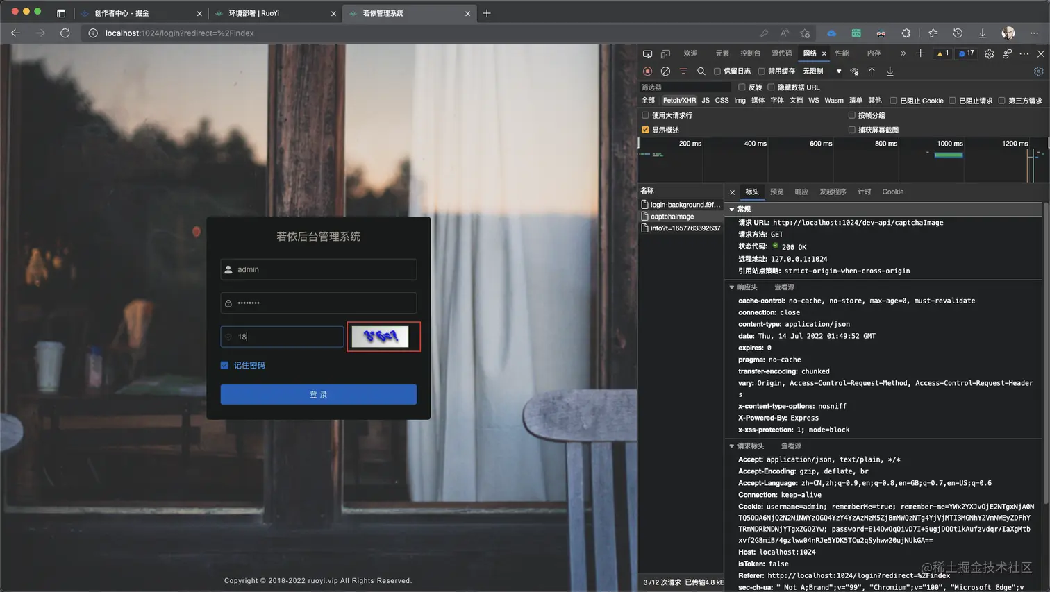Open the DevTools more options menu
Viewport: 1050px width, 592px height.
1024,53
